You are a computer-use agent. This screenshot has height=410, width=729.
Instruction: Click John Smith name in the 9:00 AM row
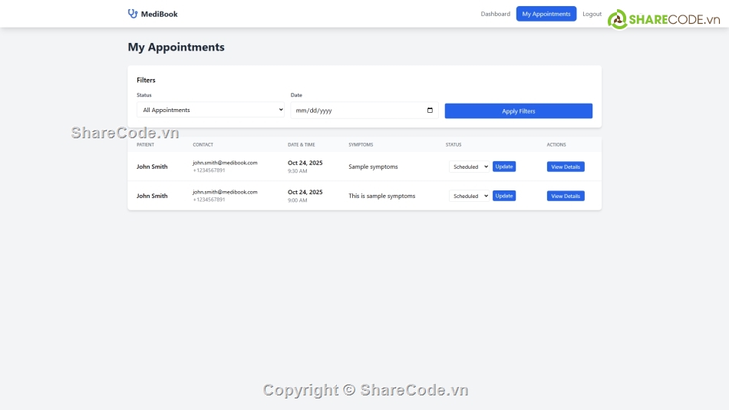(152, 196)
